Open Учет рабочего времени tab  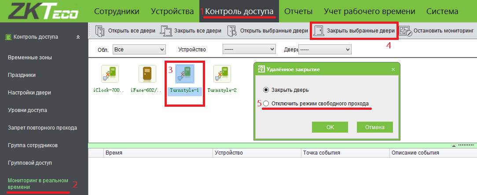[x=369, y=11]
